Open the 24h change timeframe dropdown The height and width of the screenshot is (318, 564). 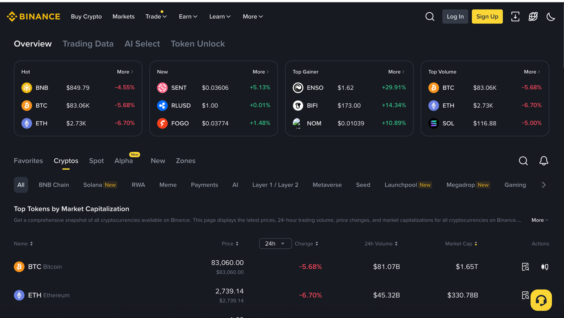275,243
